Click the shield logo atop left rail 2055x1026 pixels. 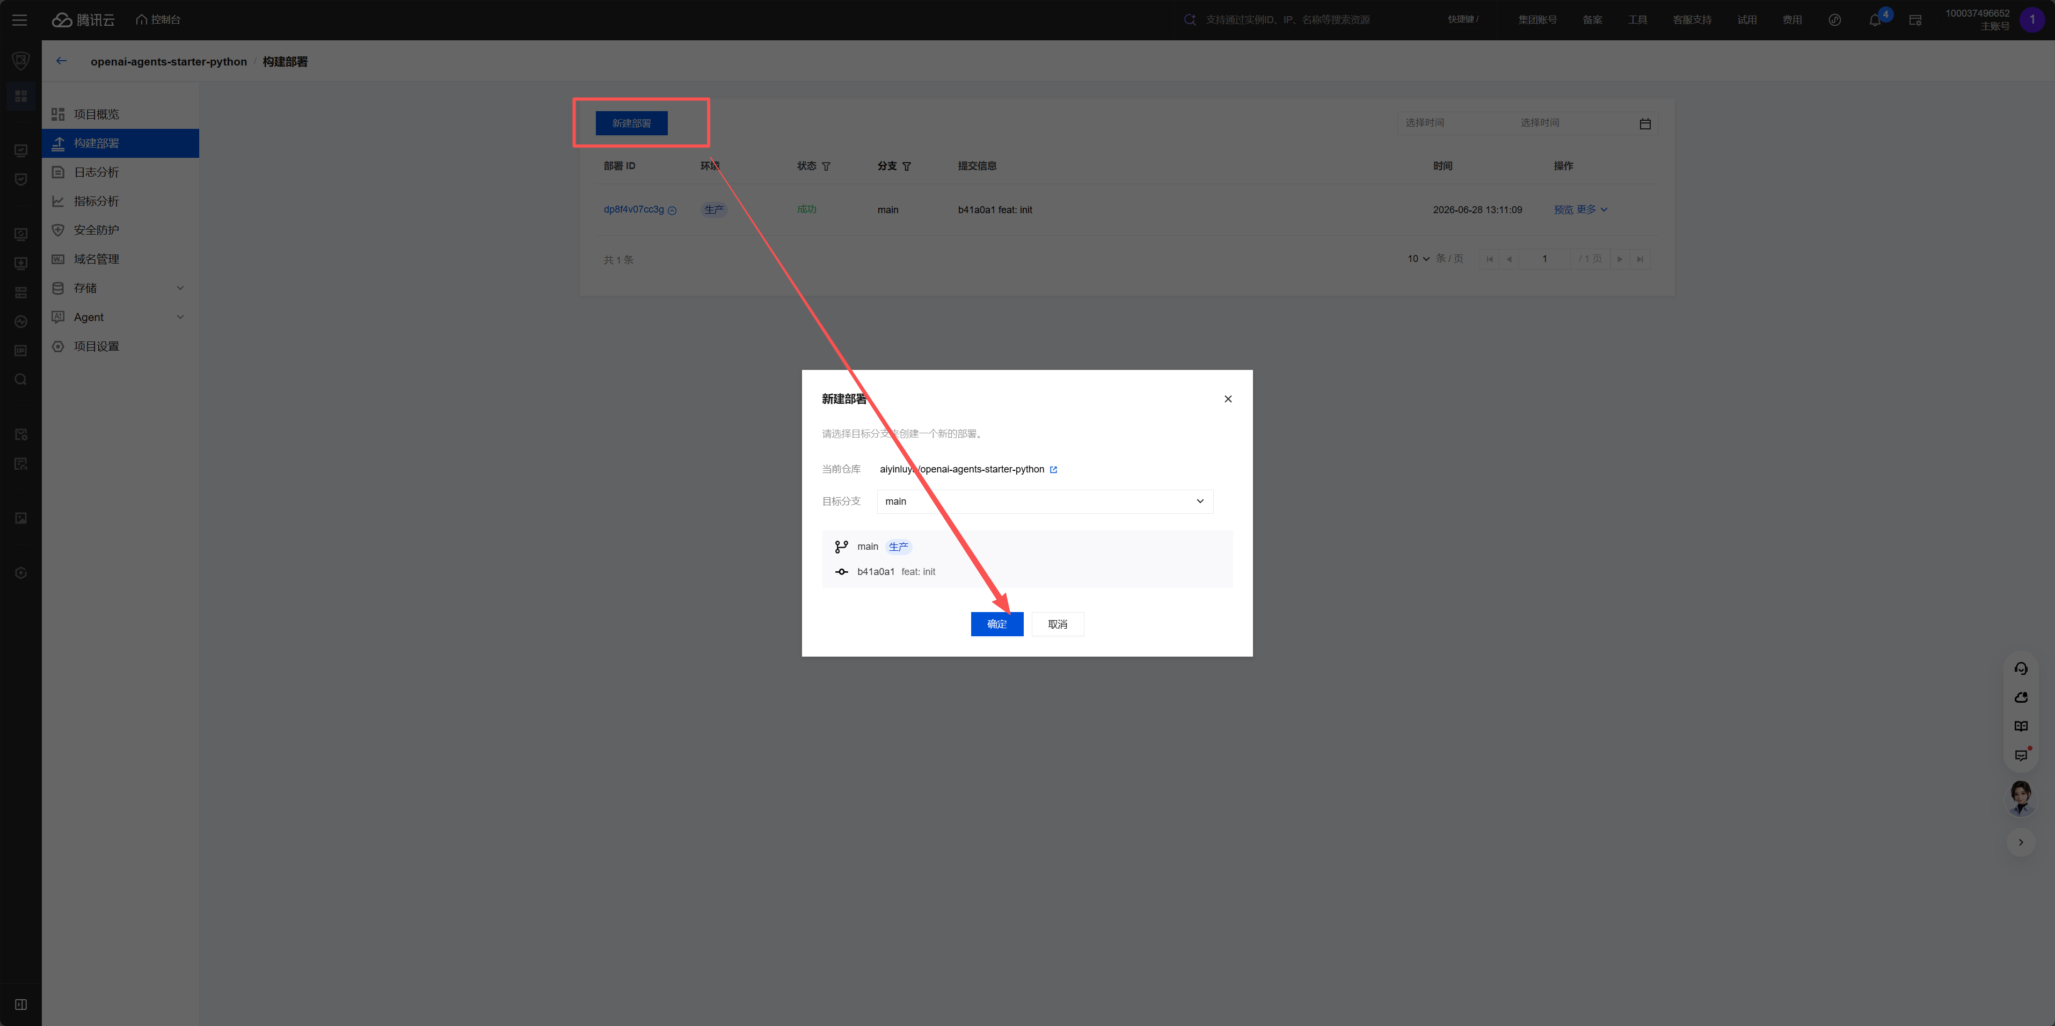[21, 61]
